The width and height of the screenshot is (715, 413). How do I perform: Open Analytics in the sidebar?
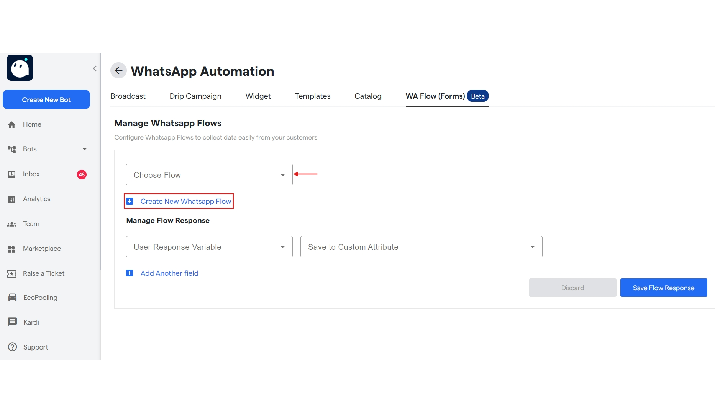(36, 199)
